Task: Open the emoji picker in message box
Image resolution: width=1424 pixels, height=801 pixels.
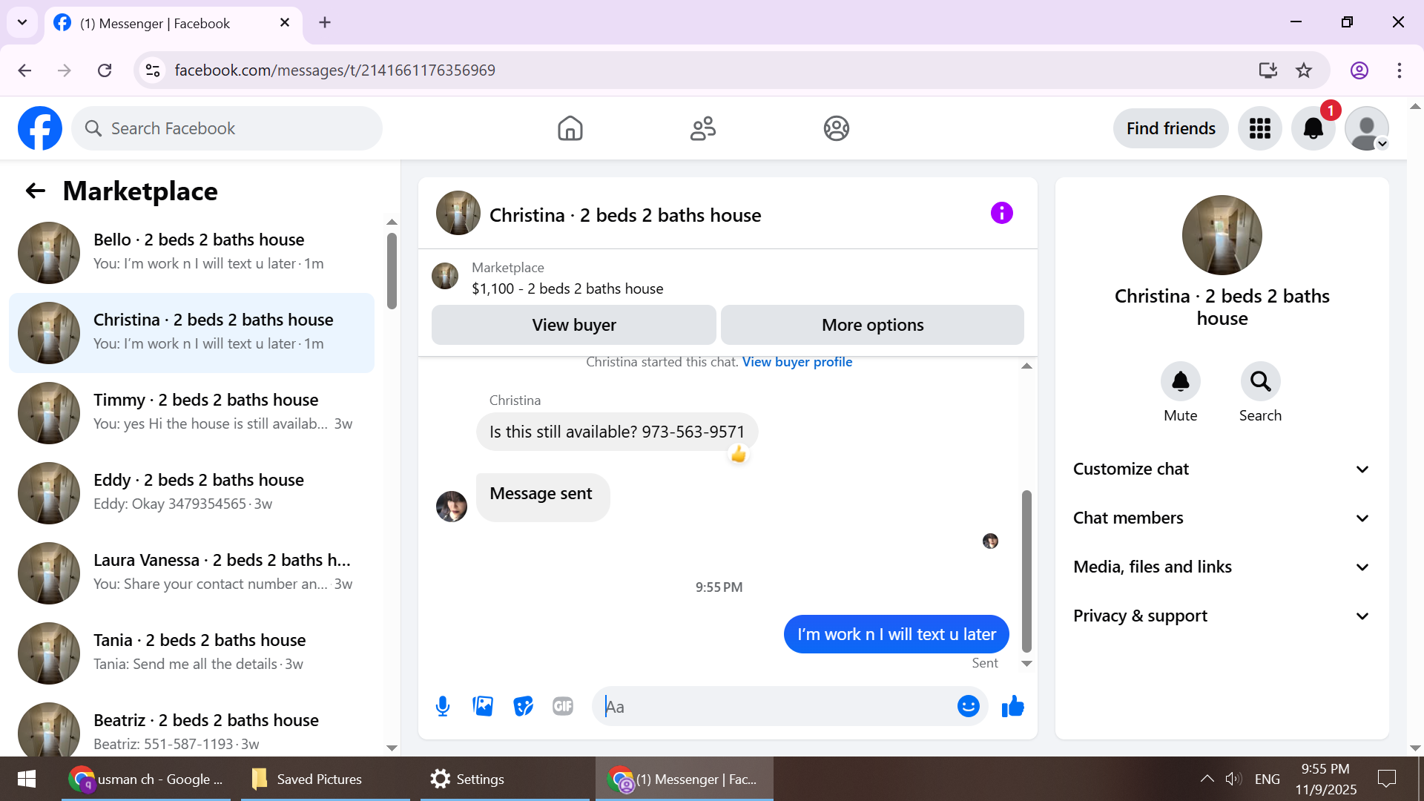Action: tap(968, 706)
